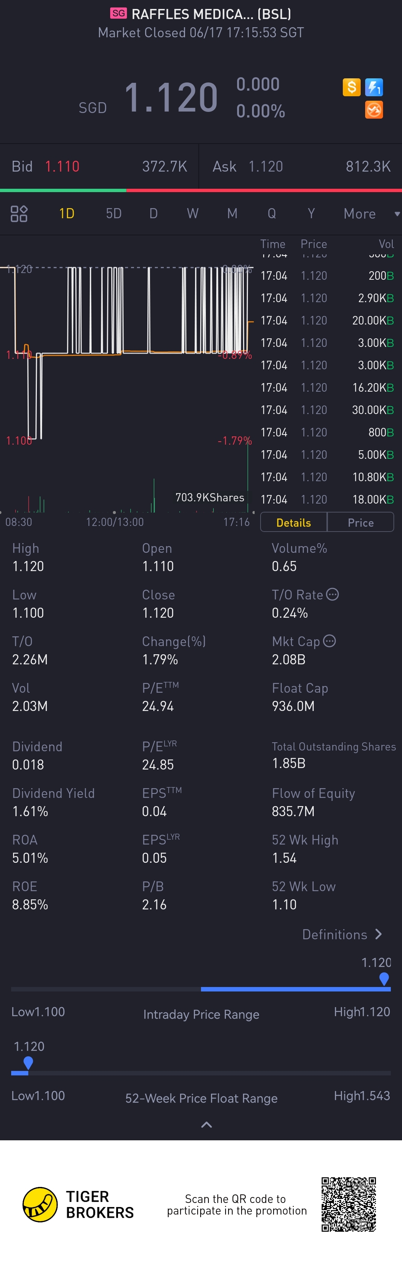
Task: Click the Intraday Price Range marker
Action: [x=384, y=978]
